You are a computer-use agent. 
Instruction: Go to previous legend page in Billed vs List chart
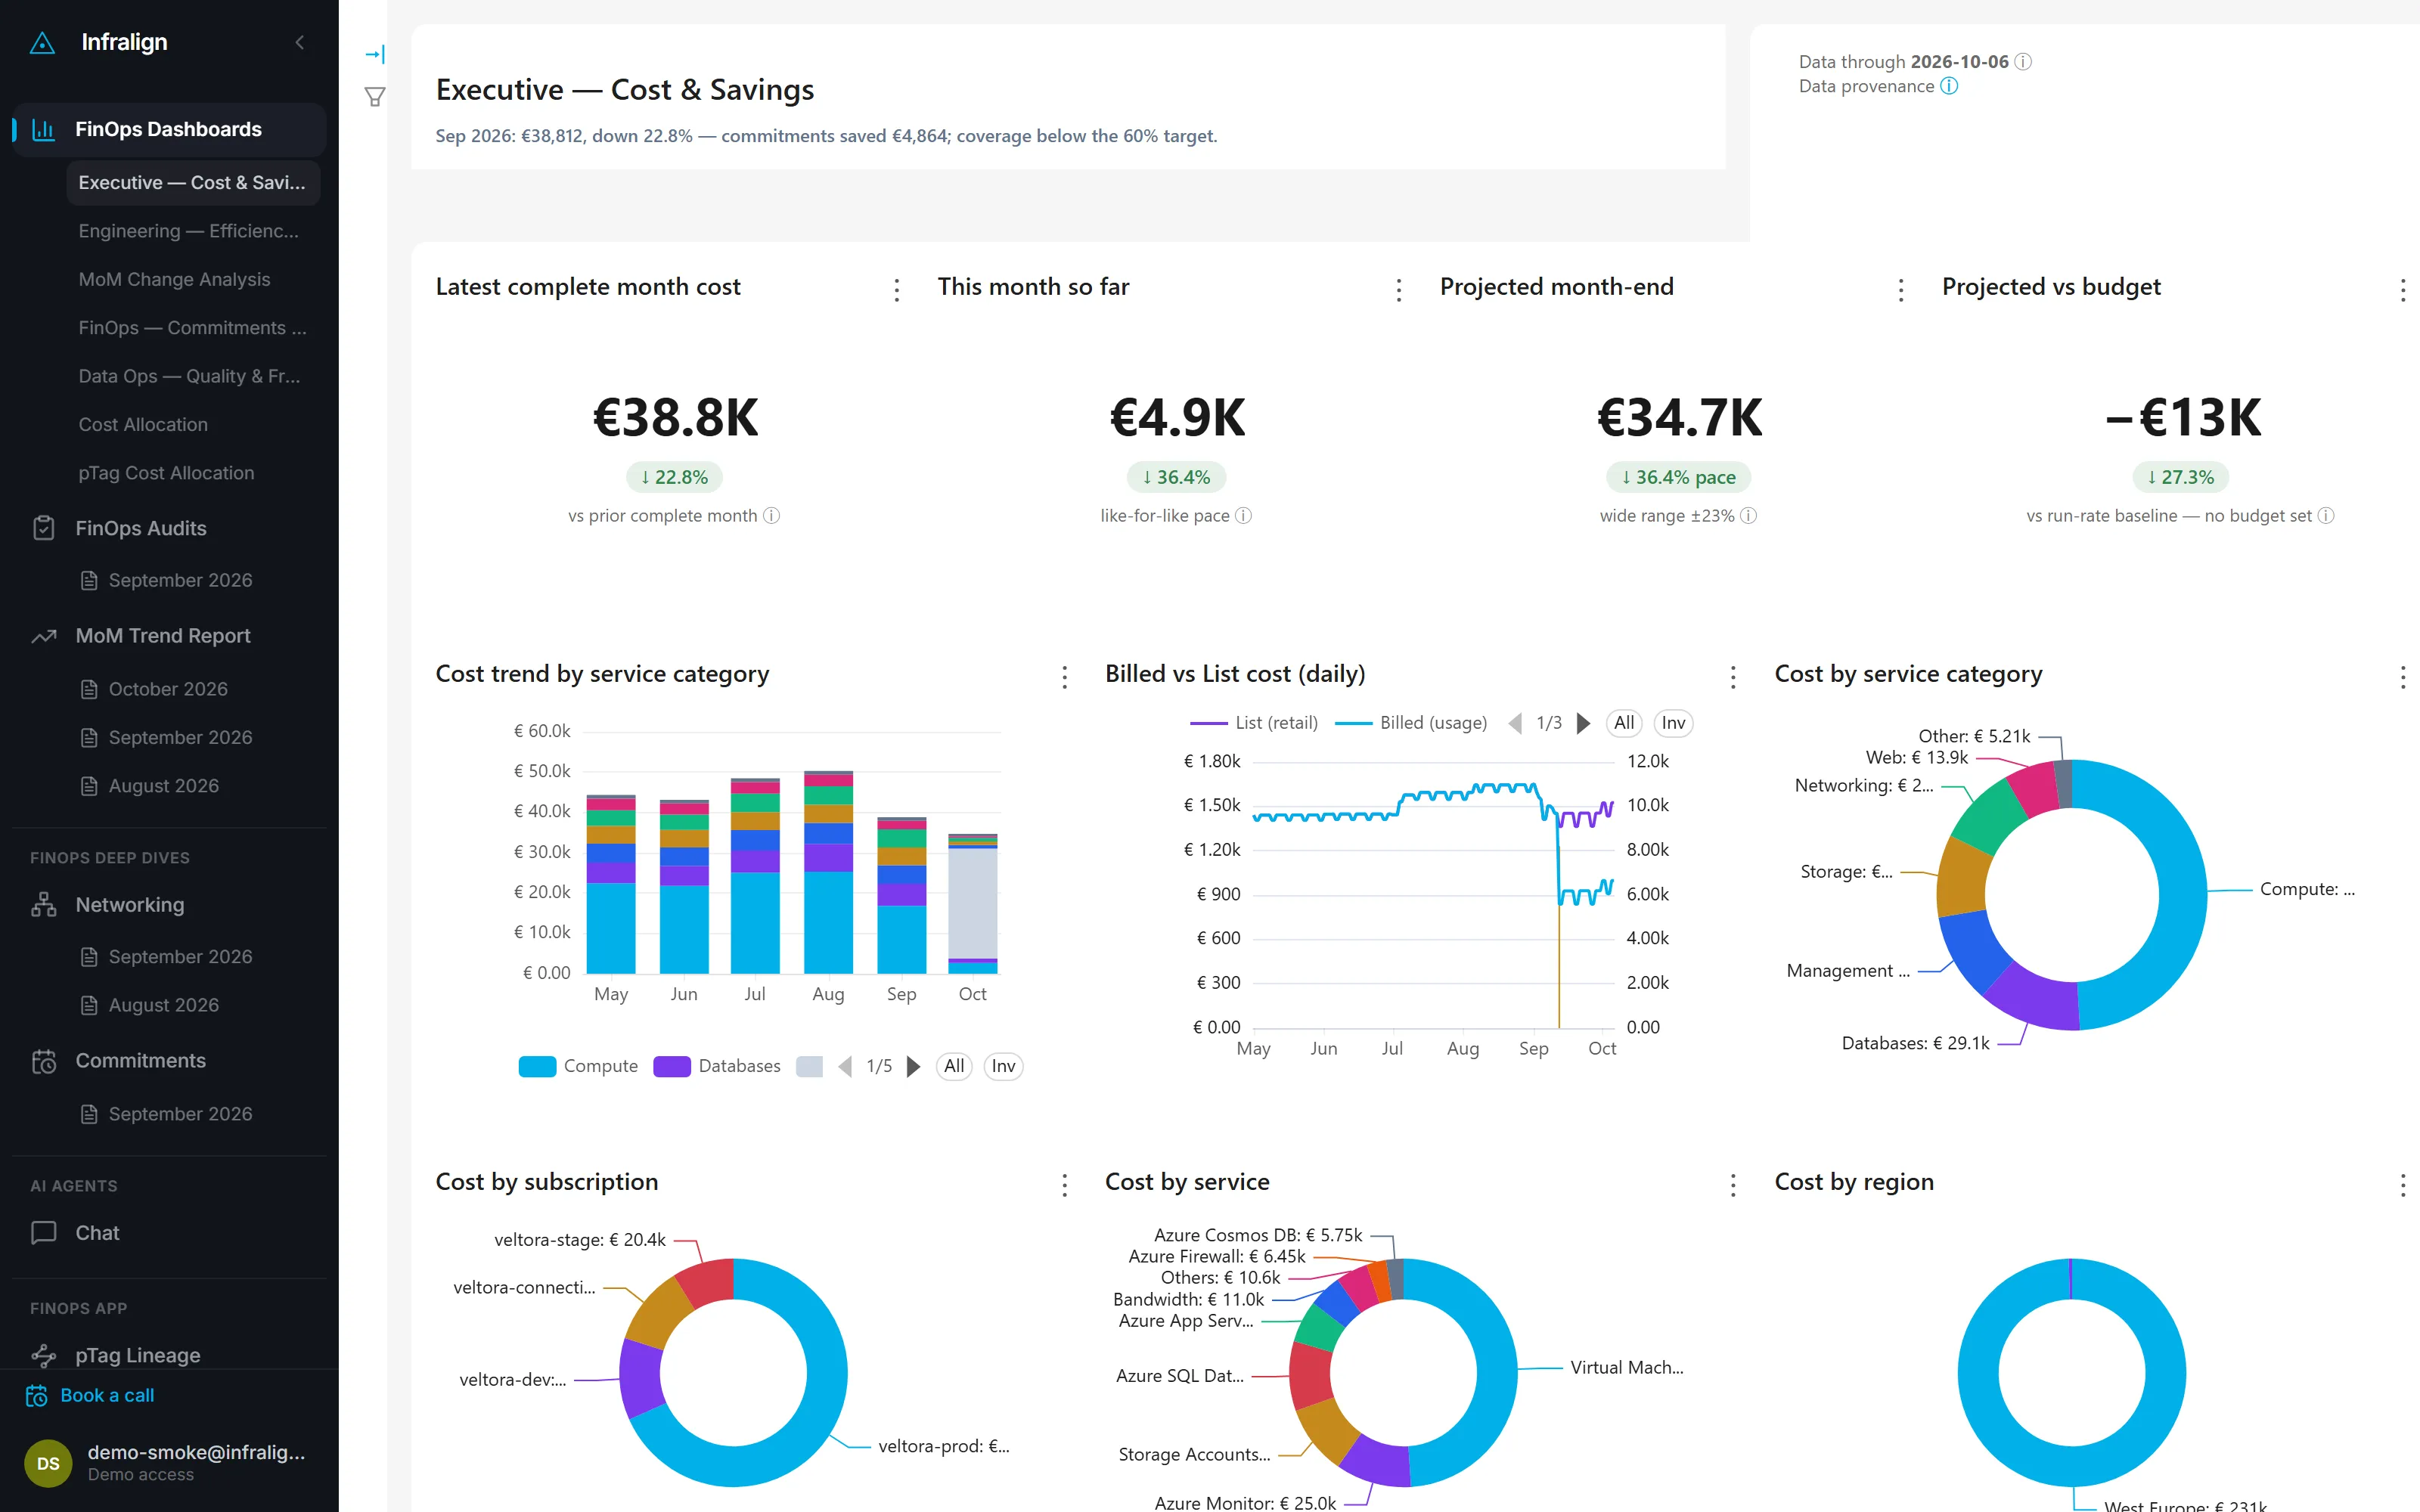click(1515, 723)
